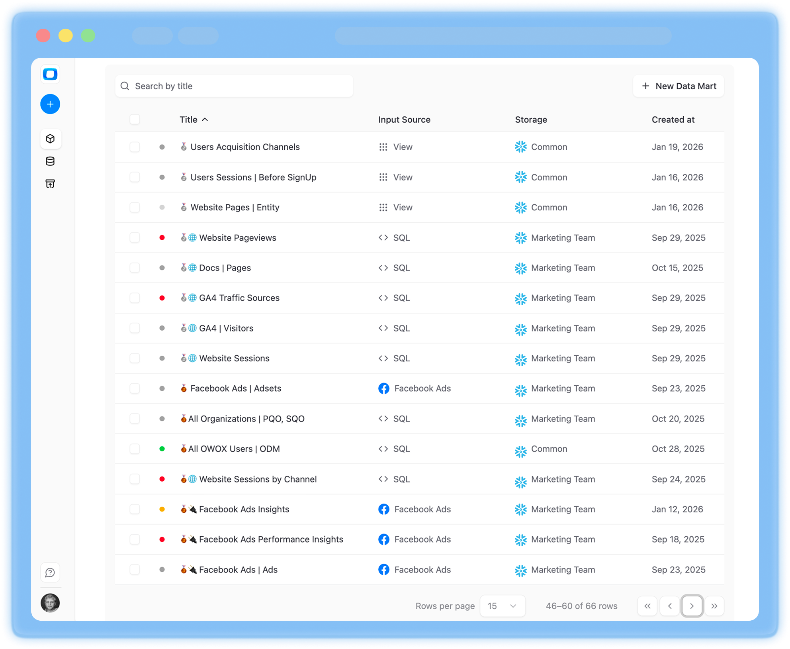Jump to the last page using double-chevron button
This screenshot has height=649, width=790.
[715, 606]
